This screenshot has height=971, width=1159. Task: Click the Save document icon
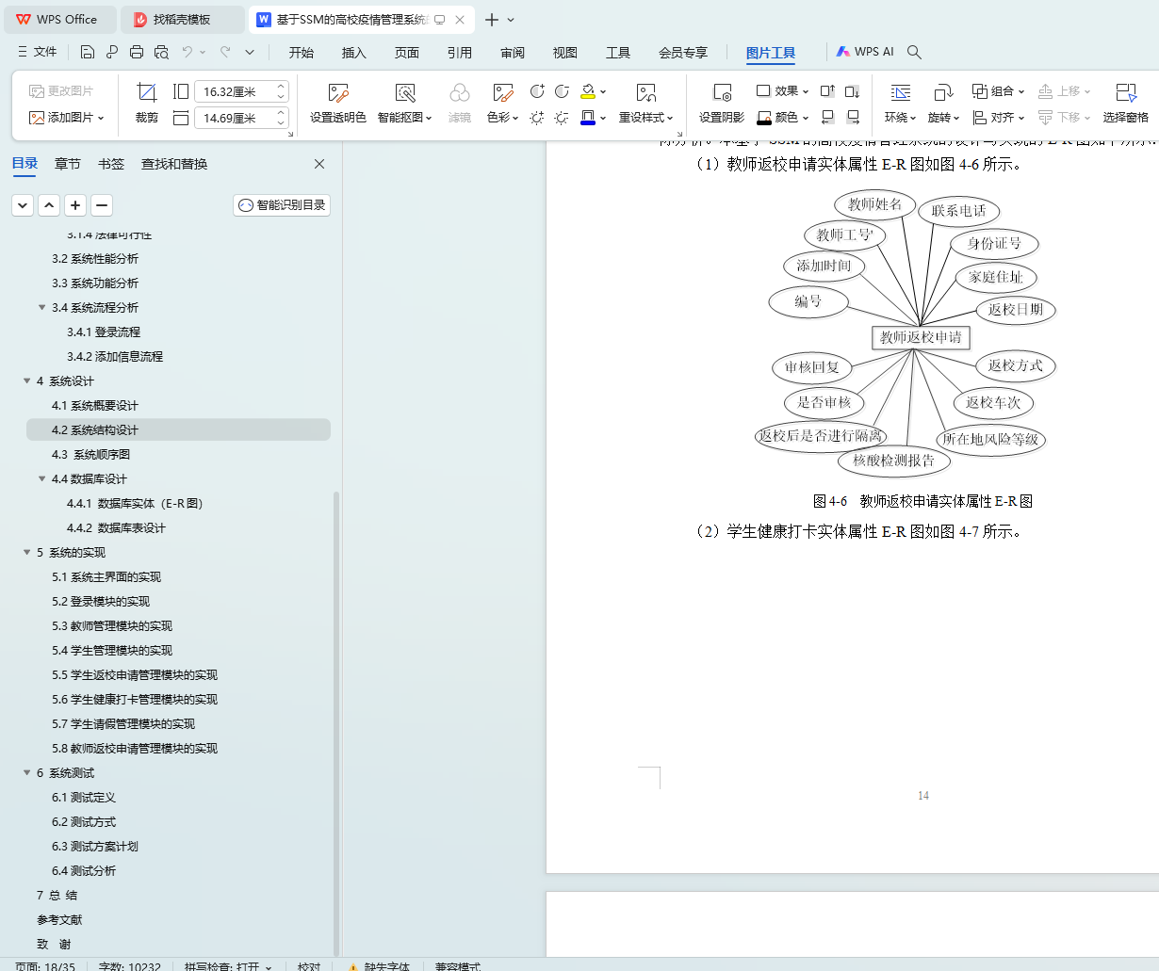click(88, 52)
